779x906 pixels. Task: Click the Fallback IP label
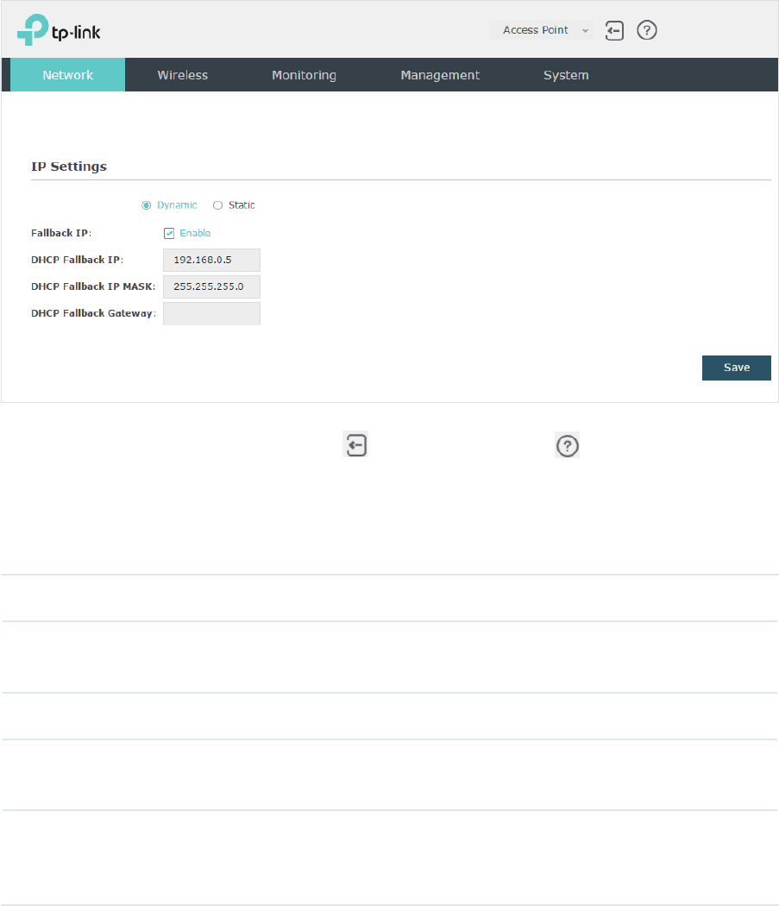pyautogui.click(x=61, y=233)
